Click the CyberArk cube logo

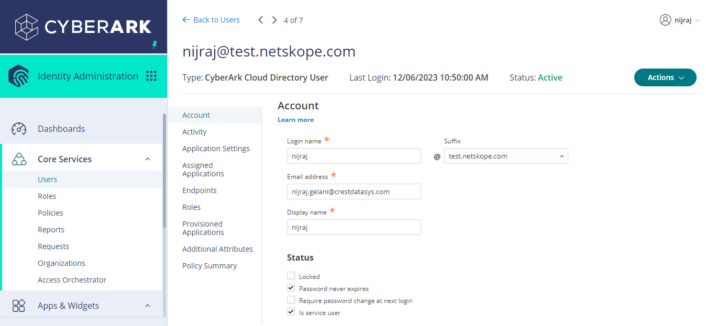coord(27,27)
